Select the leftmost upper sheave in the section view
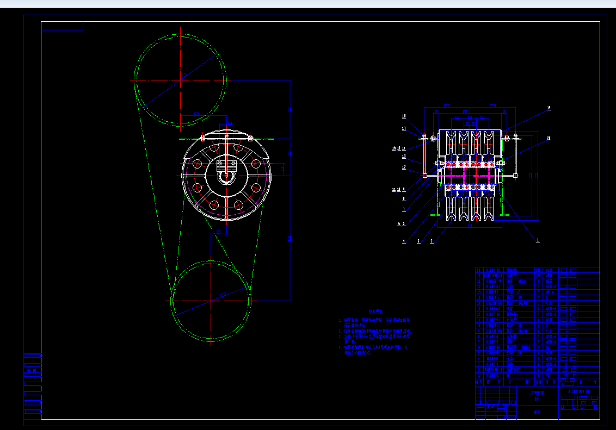The width and height of the screenshot is (616, 430). click(x=451, y=142)
